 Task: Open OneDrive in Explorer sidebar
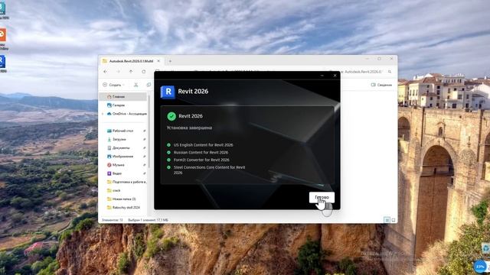point(126,114)
